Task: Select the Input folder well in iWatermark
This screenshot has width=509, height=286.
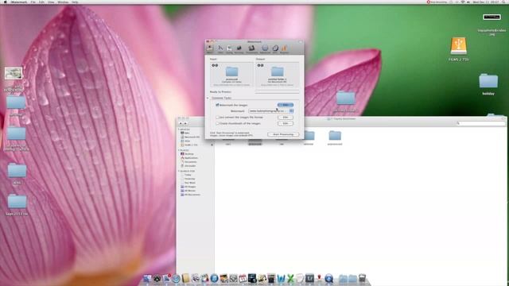Action: point(231,74)
